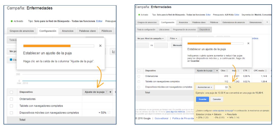Click Editar link after Tipo in left screenshot
The width and height of the screenshot is (274, 126).
click(x=99, y=21)
